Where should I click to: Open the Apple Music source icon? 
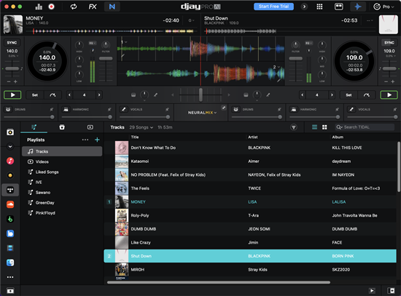coord(10,161)
